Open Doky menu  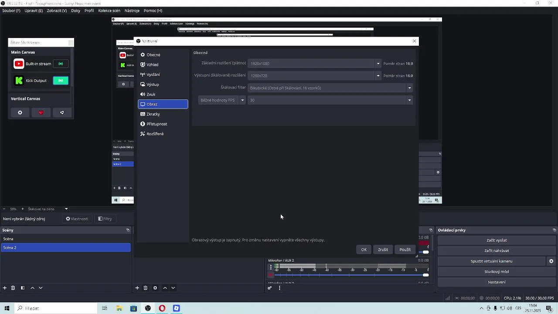coord(76,10)
